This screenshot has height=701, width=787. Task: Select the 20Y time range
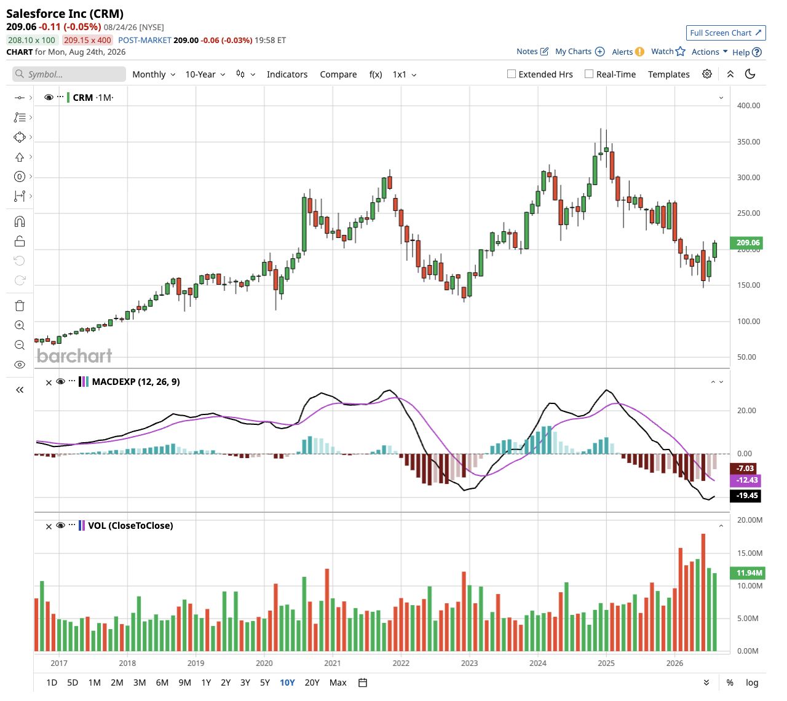[312, 683]
